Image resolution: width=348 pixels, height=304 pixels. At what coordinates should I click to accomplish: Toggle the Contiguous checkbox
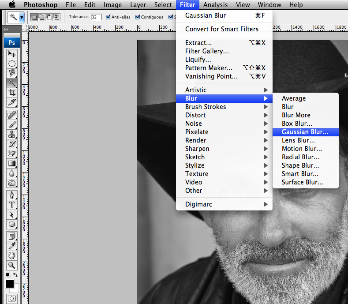point(138,17)
